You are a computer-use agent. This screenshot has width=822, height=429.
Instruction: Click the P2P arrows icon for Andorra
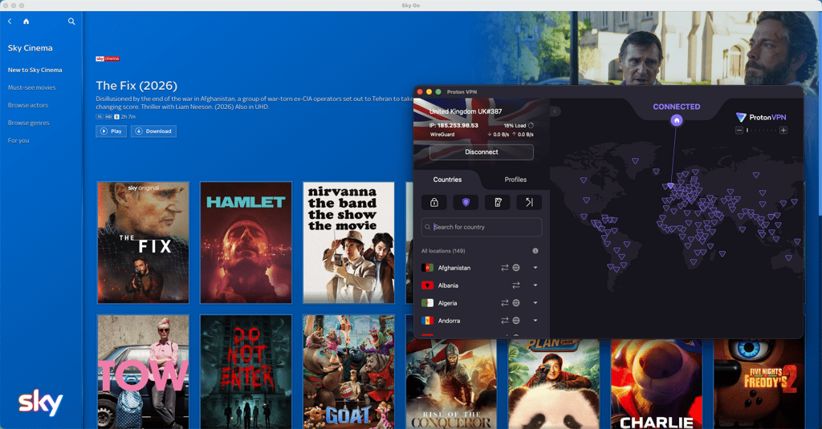[x=504, y=321]
